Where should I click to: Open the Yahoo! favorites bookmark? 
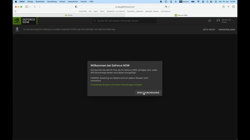point(102,11)
